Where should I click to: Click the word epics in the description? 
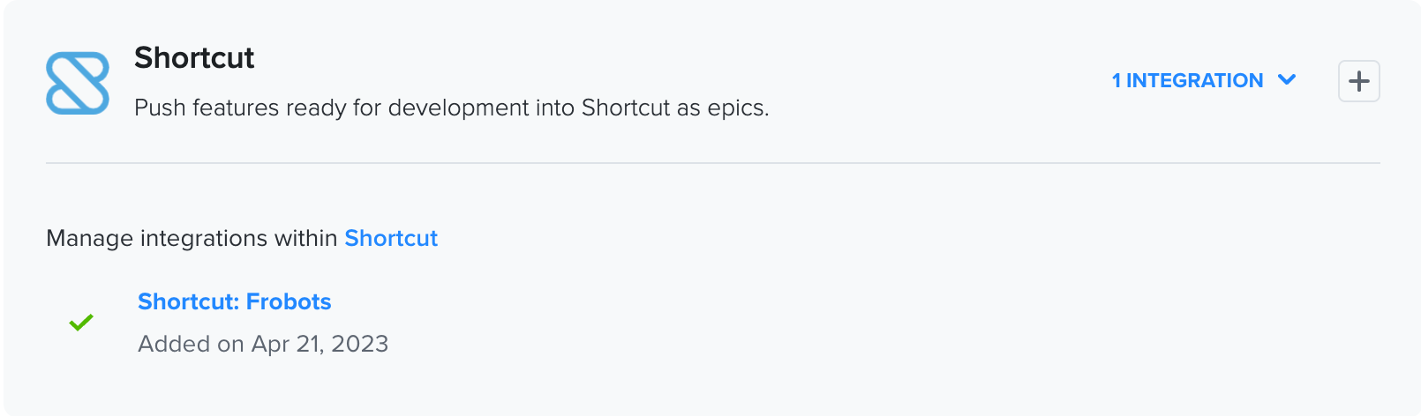(738, 108)
